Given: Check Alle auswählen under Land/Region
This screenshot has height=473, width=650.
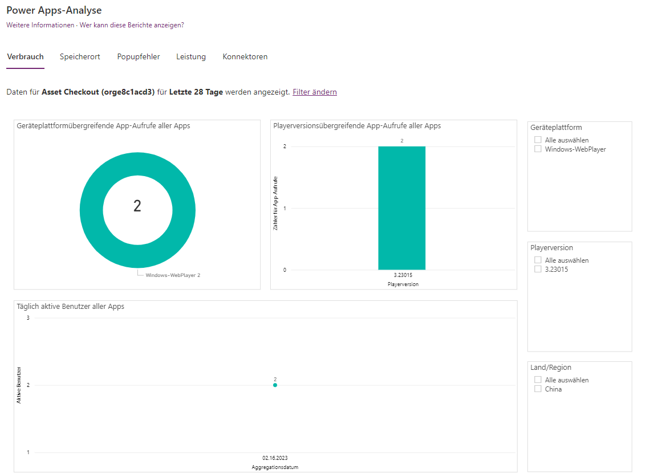Looking at the screenshot, I should tap(538, 380).
